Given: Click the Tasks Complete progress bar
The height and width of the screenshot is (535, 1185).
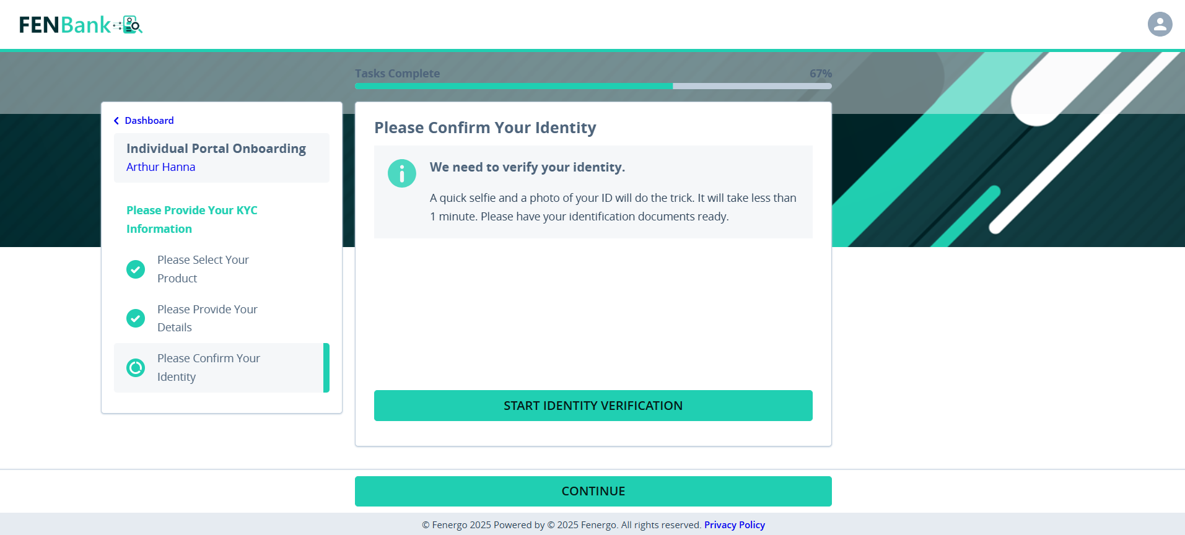Looking at the screenshot, I should click(593, 86).
